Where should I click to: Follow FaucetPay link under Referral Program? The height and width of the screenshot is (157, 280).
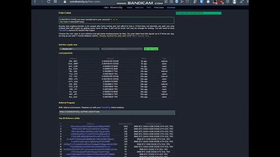point(106,108)
